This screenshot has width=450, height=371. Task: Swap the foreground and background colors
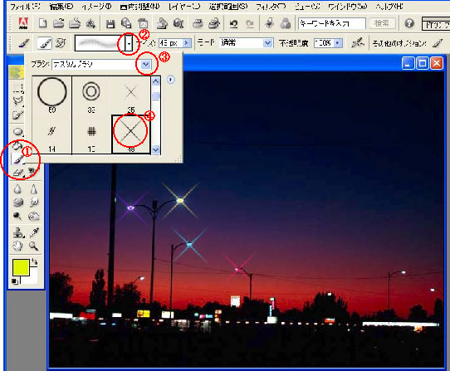pyautogui.click(x=35, y=261)
